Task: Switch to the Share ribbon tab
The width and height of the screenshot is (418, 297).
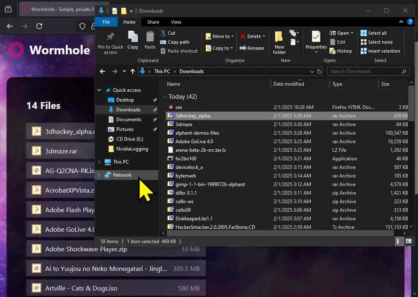Action: coord(153,22)
